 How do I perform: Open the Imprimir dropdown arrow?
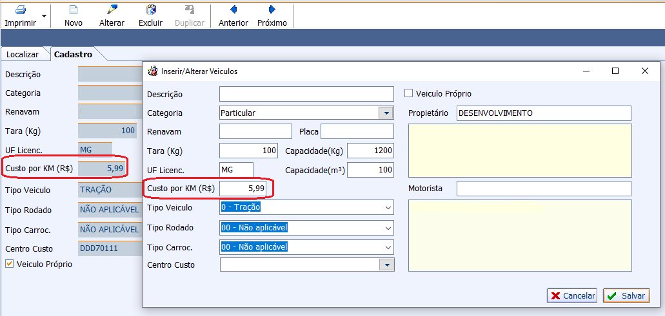(x=44, y=15)
